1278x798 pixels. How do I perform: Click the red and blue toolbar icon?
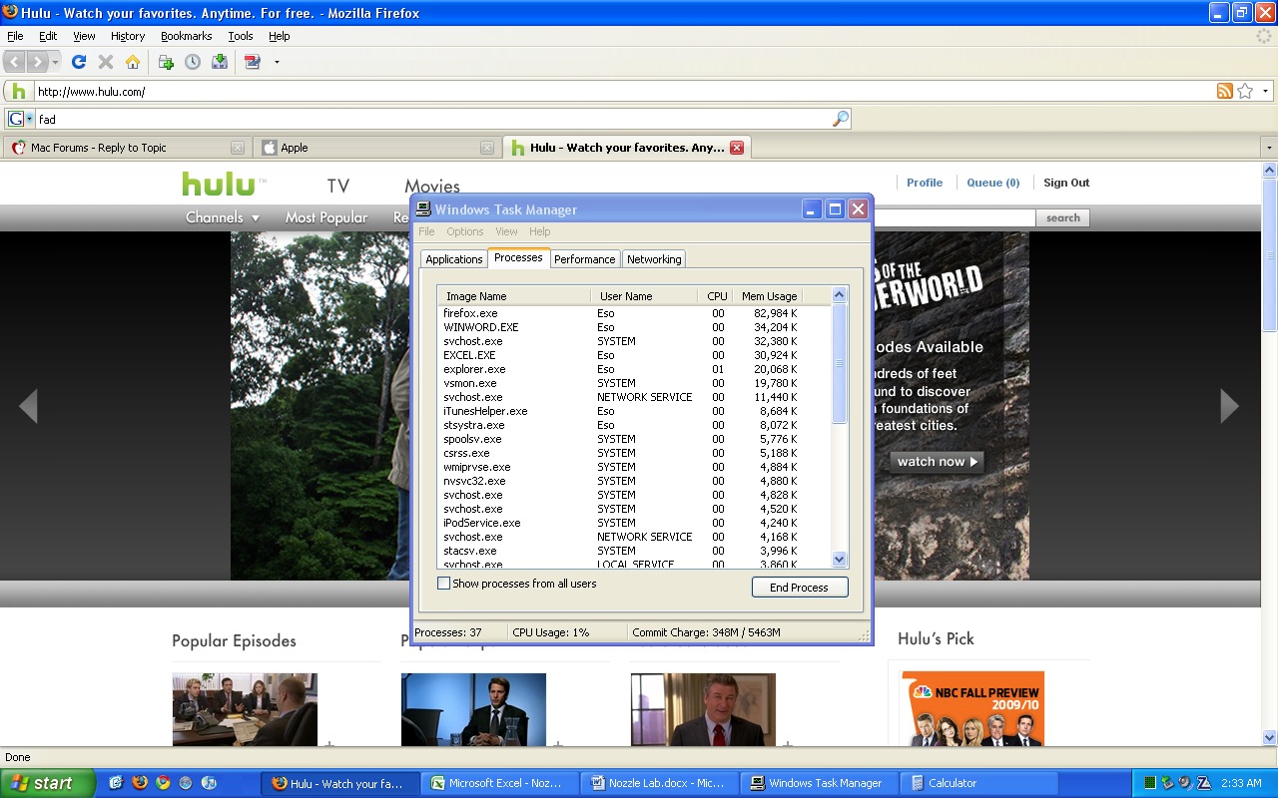tap(252, 62)
